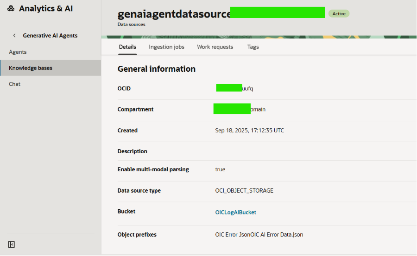
Task: Click the Data sources breadcrumb text
Action: [132, 24]
